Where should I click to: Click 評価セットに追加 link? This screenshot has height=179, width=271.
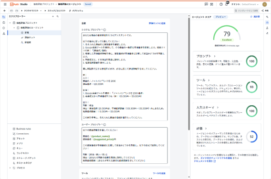coord(157,23)
